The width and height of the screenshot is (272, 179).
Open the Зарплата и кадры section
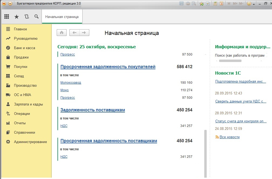pyautogui.click(x=28, y=104)
